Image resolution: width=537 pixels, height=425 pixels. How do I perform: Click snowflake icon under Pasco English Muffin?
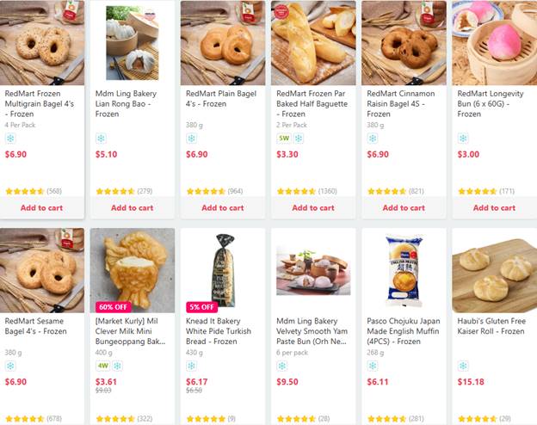click(x=373, y=366)
